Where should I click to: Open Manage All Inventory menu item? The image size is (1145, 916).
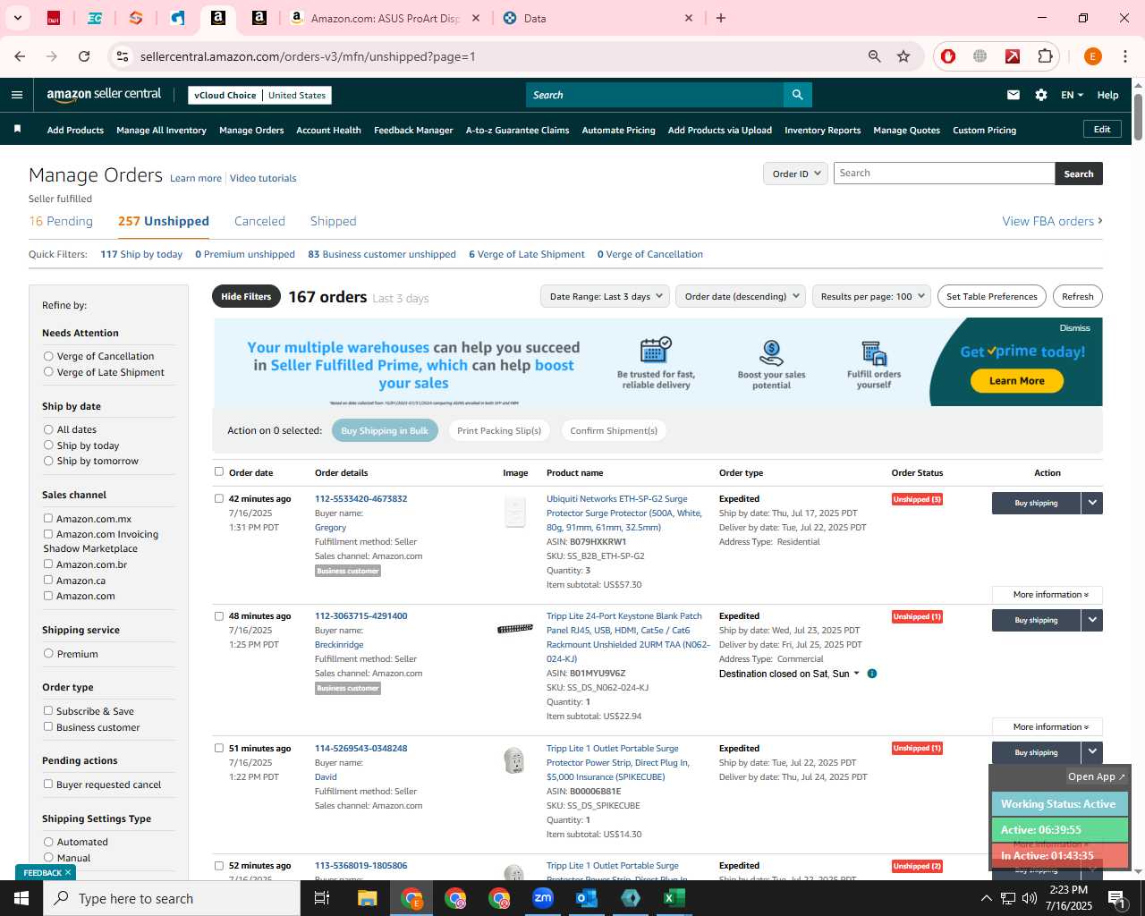(161, 130)
